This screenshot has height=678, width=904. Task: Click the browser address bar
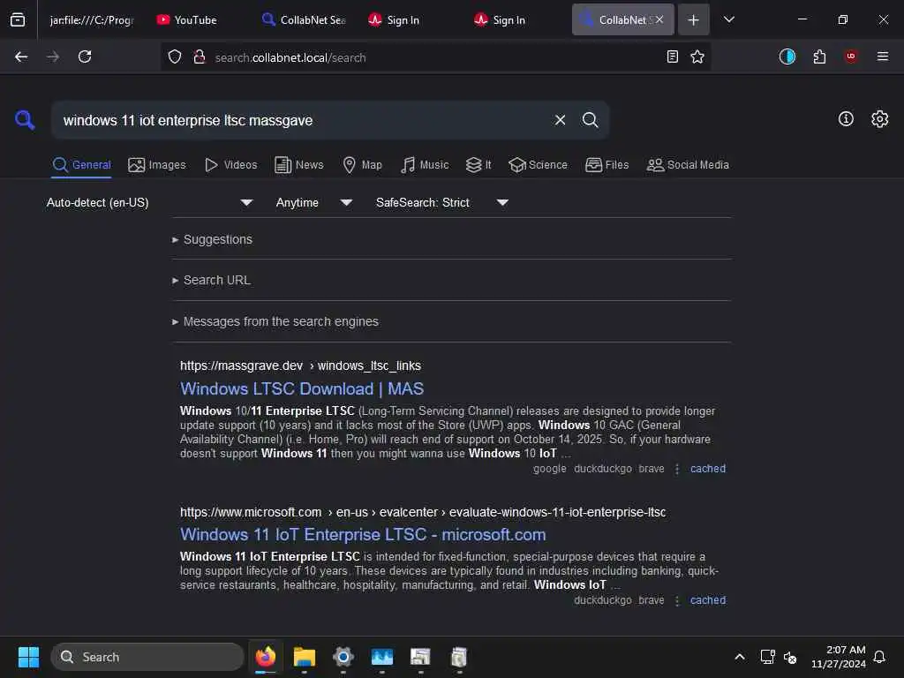click(x=435, y=57)
